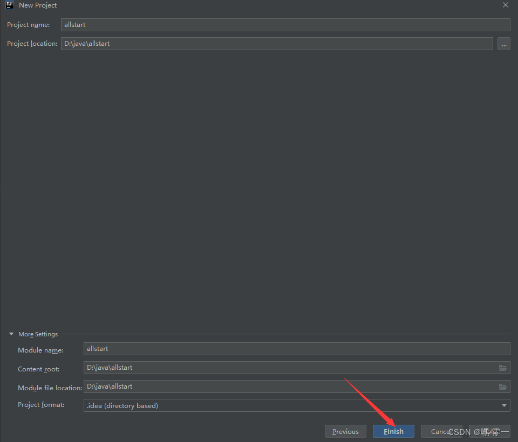Image resolution: width=518 pixels, height=442 pixels.
Task: Go back with the Previous button
Action: [x=345, y=431]
